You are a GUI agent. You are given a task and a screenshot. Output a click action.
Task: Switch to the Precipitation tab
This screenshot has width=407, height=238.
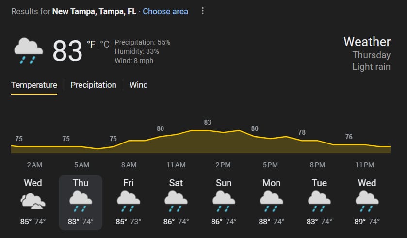point(94,85)
